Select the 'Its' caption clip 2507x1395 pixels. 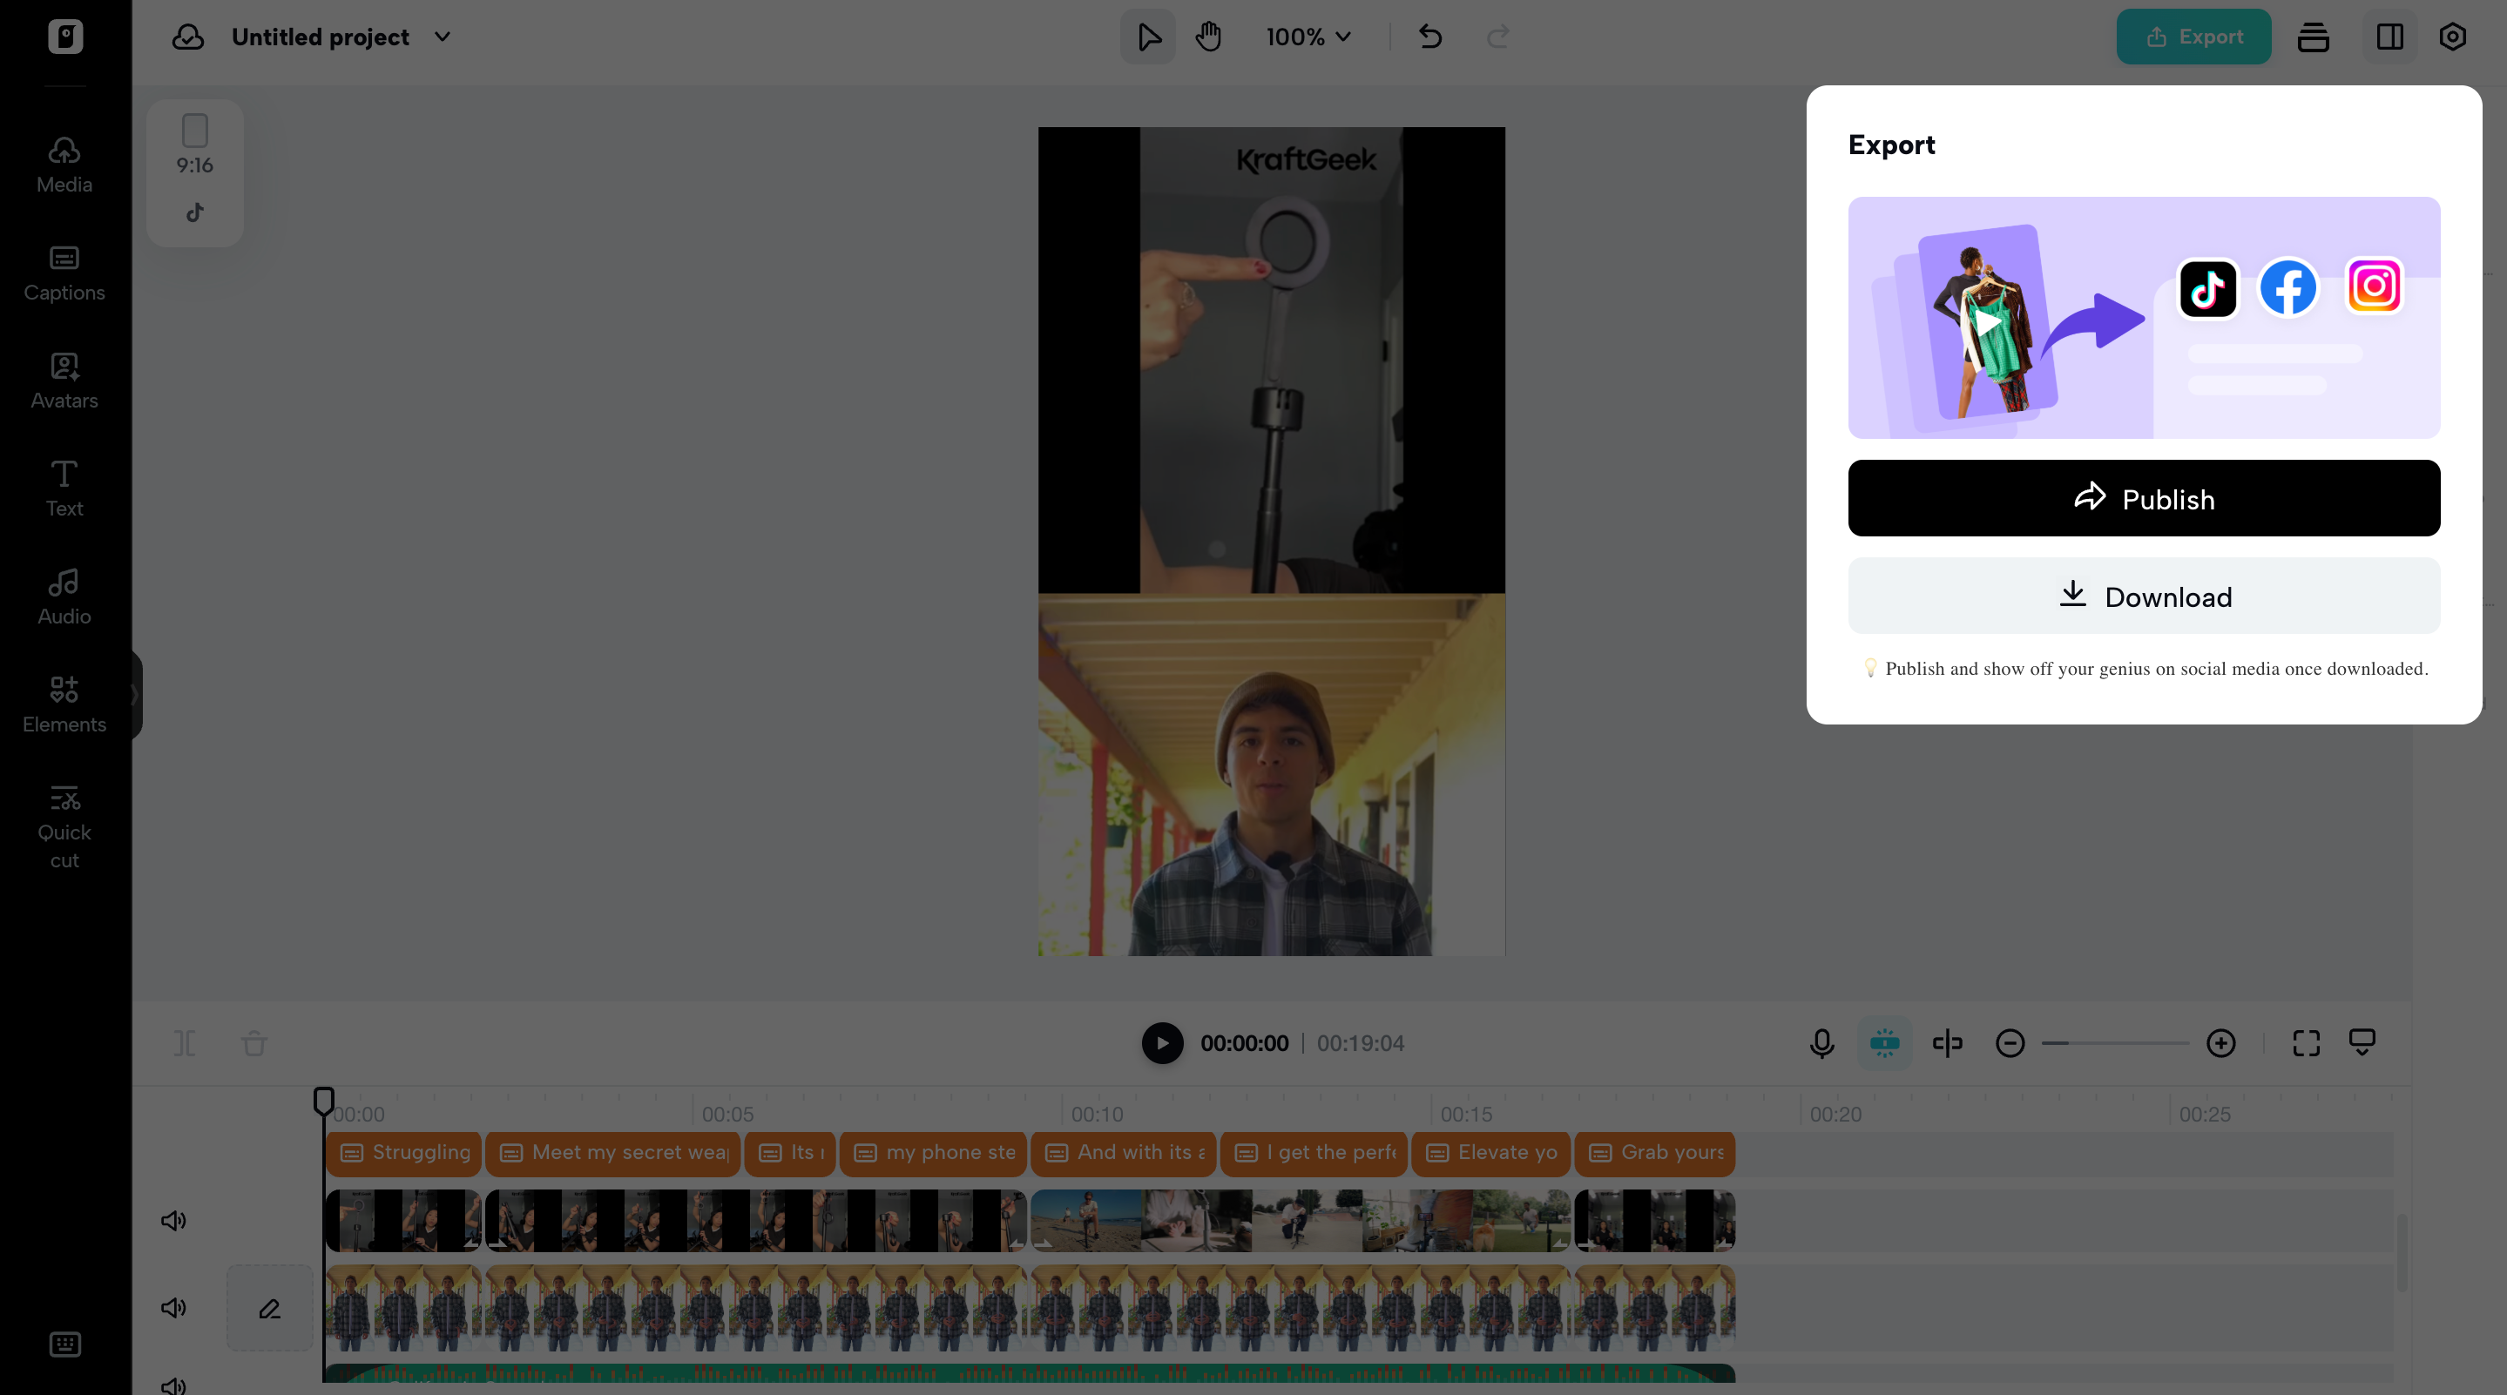pos(789,1153)
